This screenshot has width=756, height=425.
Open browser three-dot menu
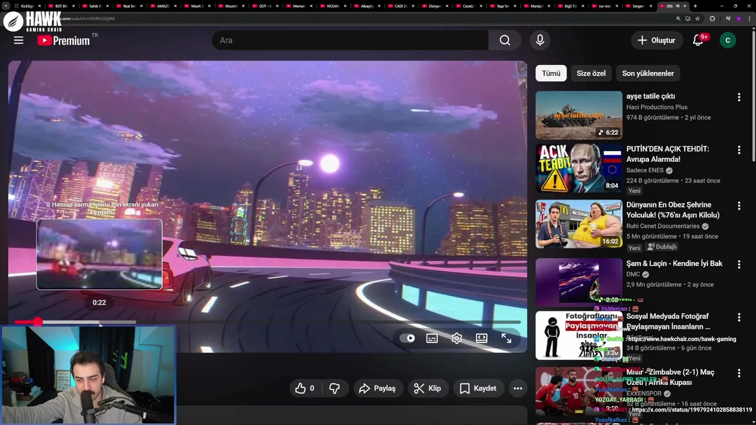pyautogui.click(x=749, y=18)
